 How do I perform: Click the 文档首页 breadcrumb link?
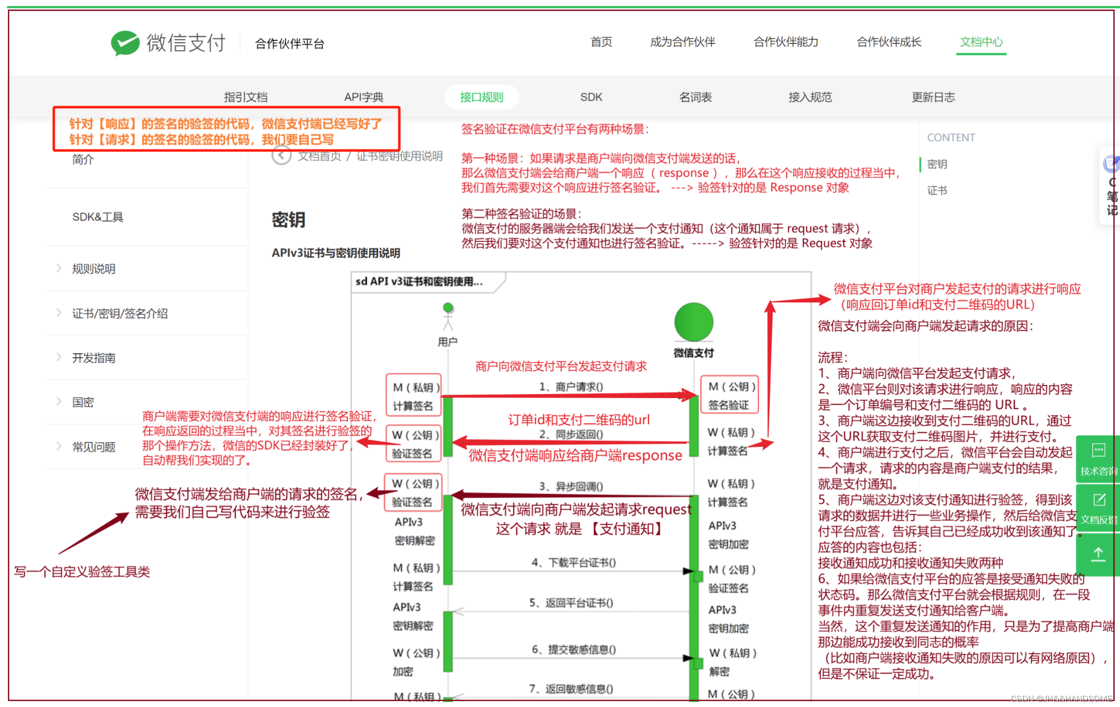[319, 156]
